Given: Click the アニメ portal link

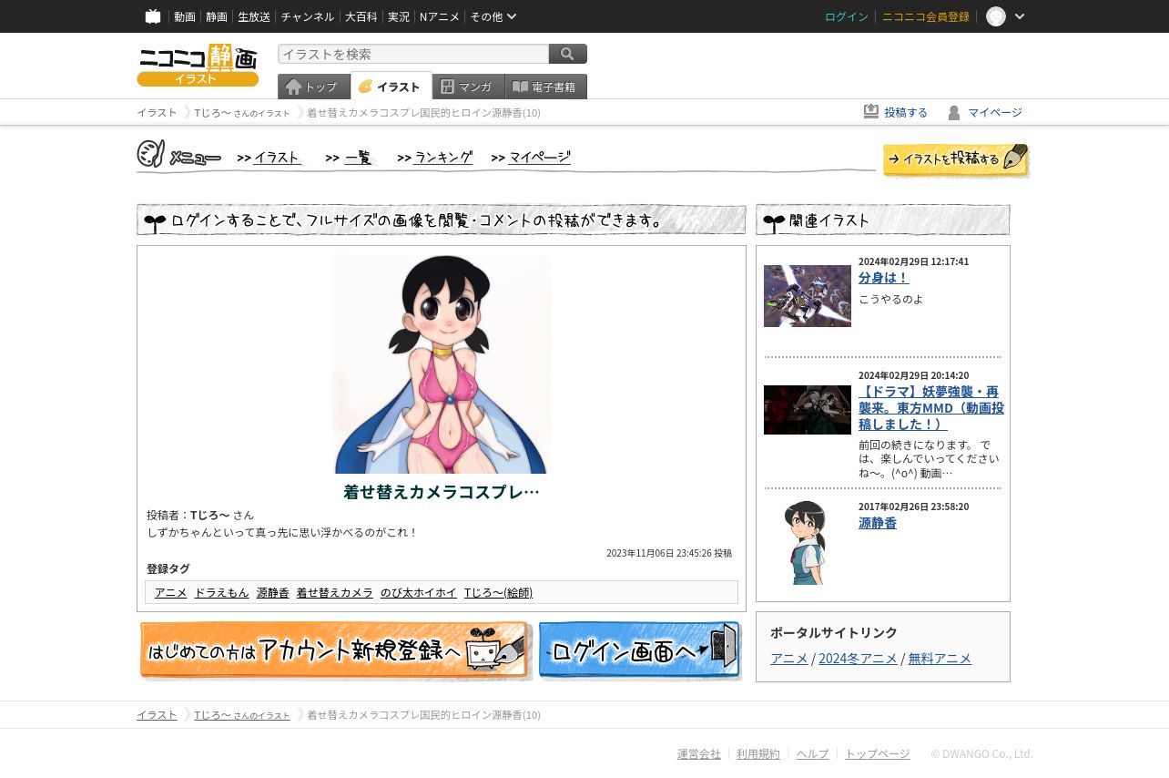Looking at the screenshot, I should 789,658.
